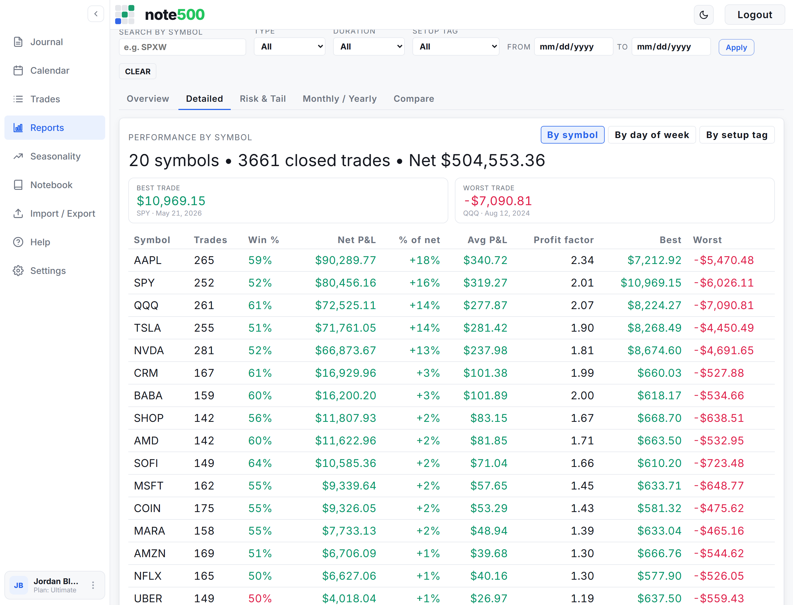Click the COIN symbol cell

pyautogui.click(x=147, y=508)
